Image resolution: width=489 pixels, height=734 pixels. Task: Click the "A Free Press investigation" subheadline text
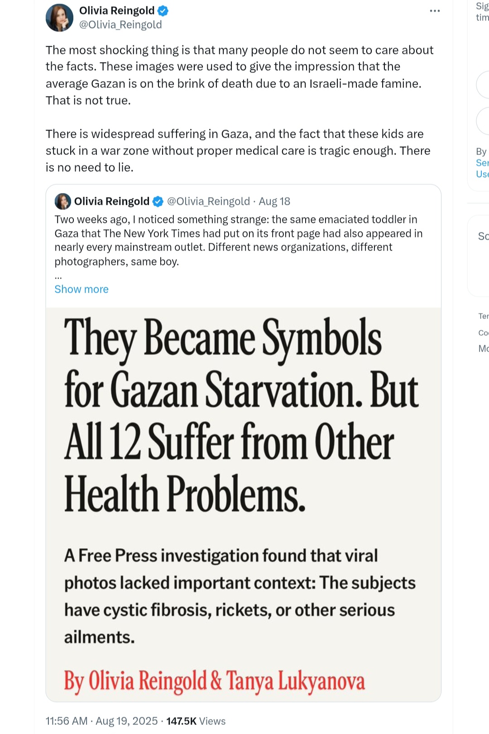click(240, 596)
